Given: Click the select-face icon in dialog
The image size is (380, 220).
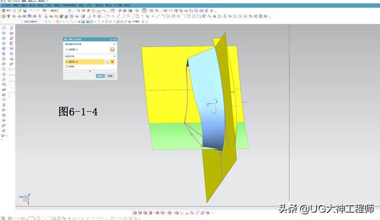Looking at the screenshot, I should pos(112,50).
